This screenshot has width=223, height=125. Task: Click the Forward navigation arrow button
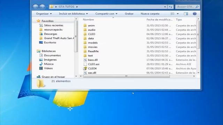(x=42, y=7)
